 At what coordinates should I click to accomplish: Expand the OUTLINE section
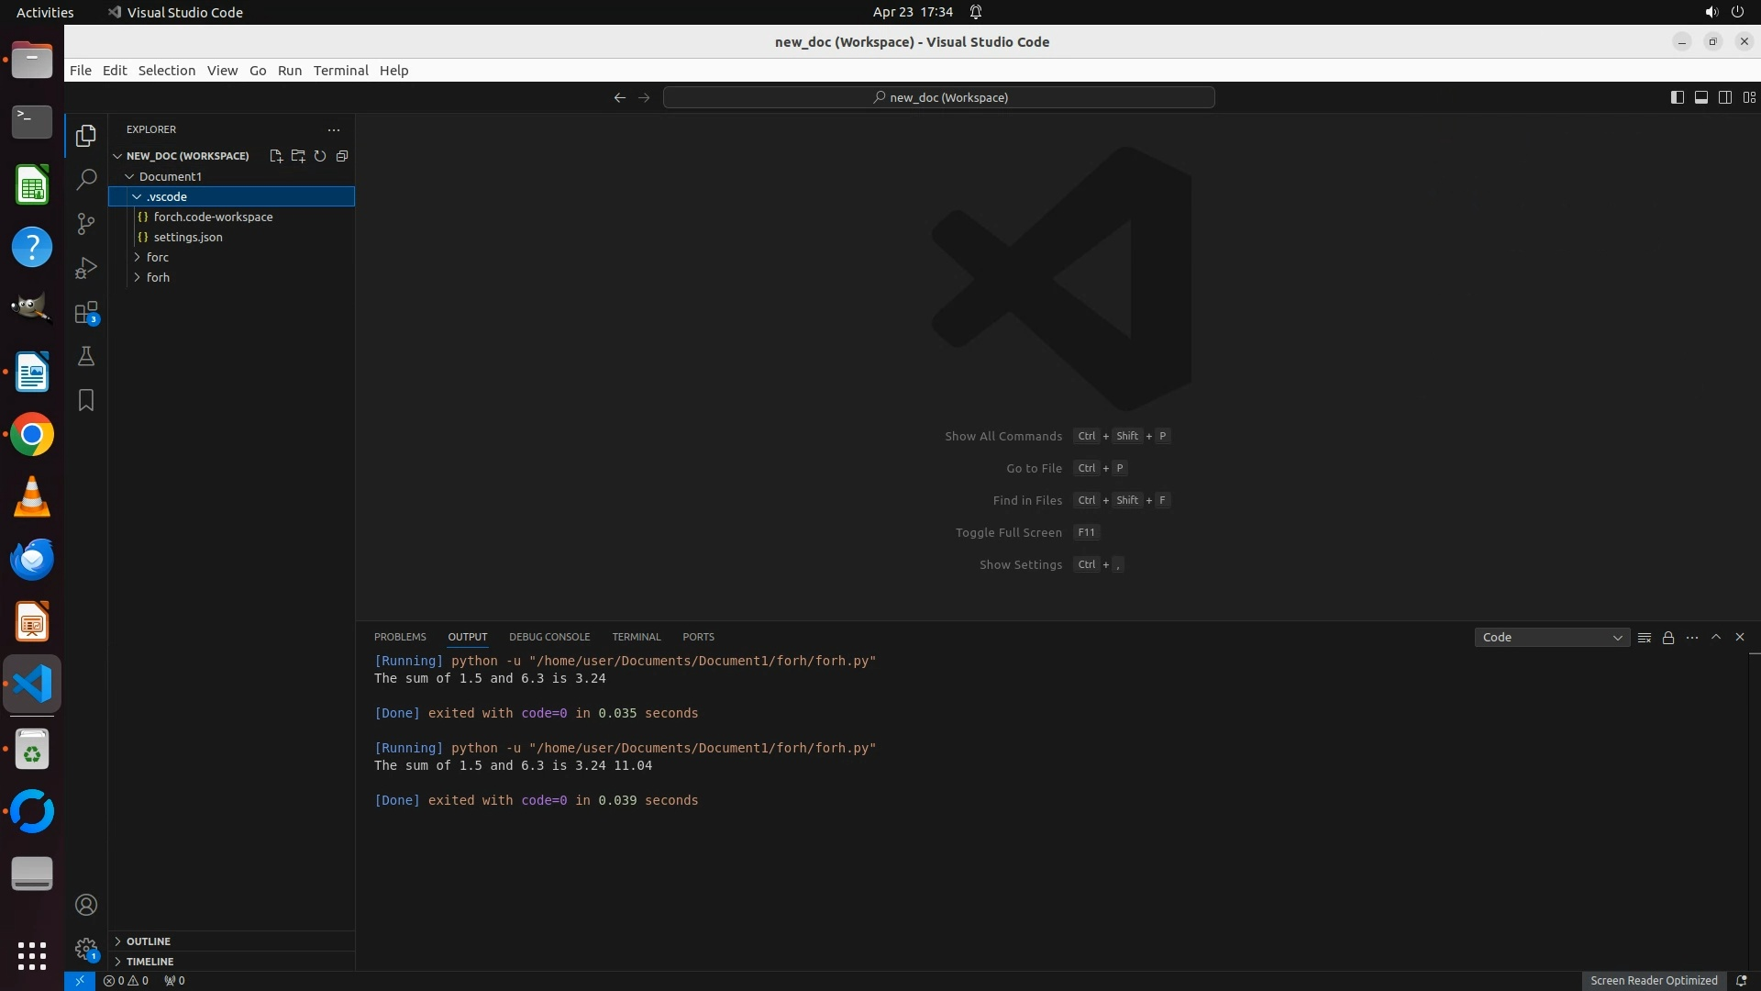(x=149, y=941)
